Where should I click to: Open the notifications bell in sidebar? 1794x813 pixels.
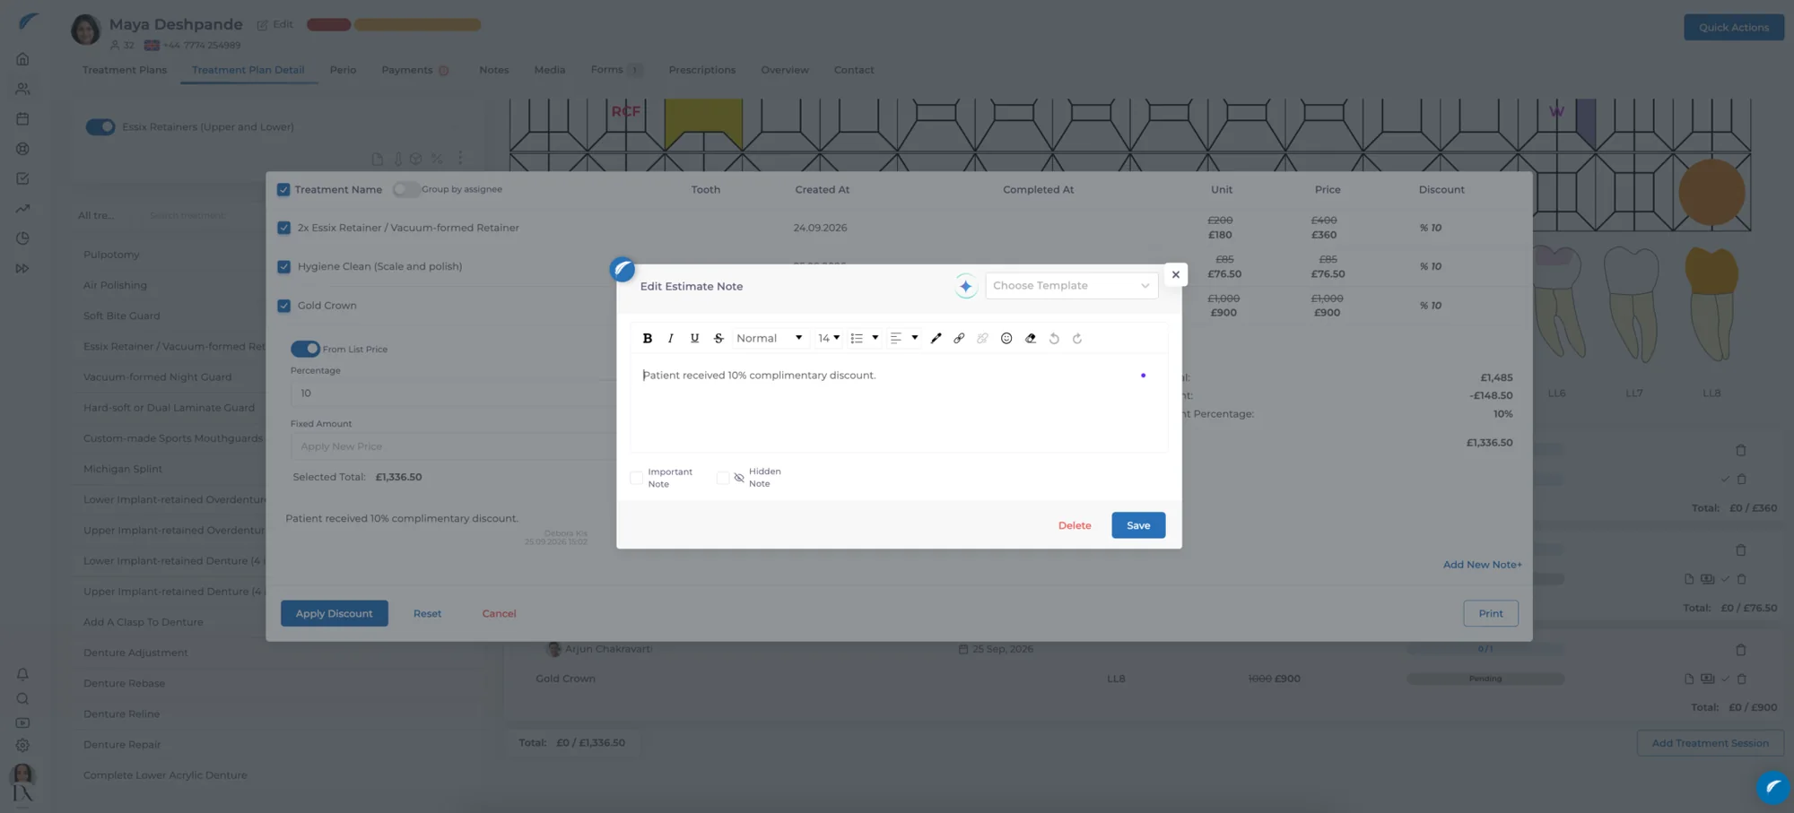22,674
